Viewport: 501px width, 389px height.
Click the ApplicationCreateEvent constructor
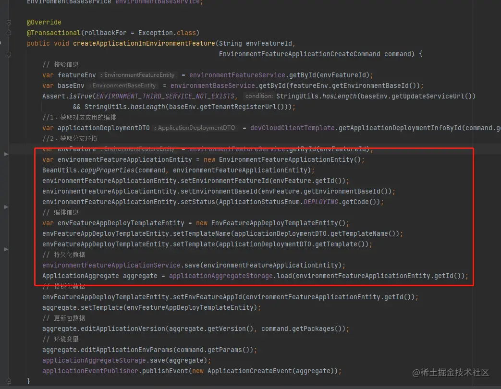point(250,370)
